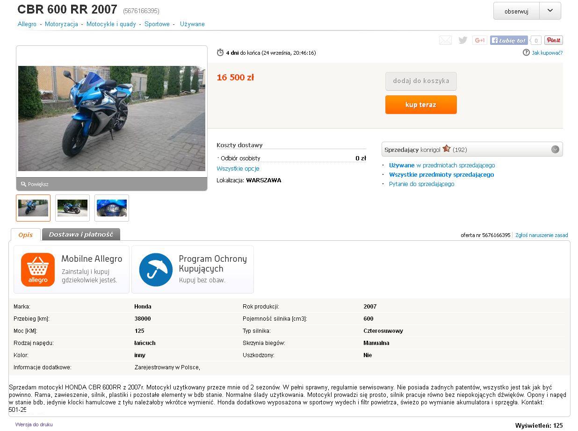This screenshot has height=431, width=578.
Task: Open Wszystkie opcje delivery options
Action: pyautogui.click(x=238, y=168)
